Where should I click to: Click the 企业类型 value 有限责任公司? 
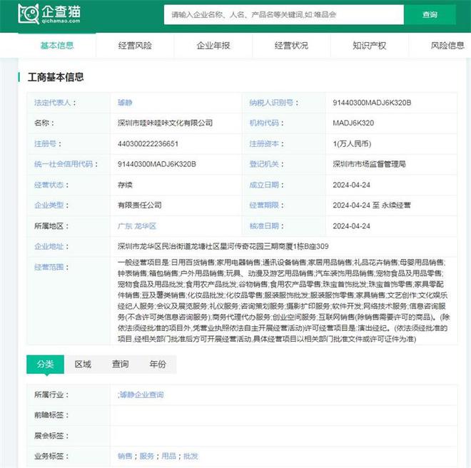coord(140,205)
